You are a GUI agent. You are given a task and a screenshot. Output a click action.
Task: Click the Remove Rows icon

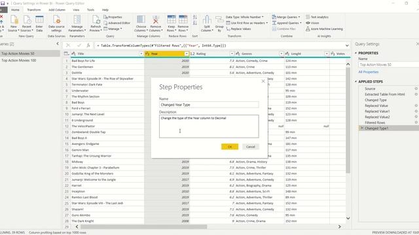(183, 23)
